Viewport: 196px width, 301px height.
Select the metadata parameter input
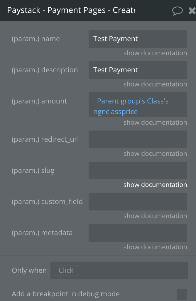138,233
